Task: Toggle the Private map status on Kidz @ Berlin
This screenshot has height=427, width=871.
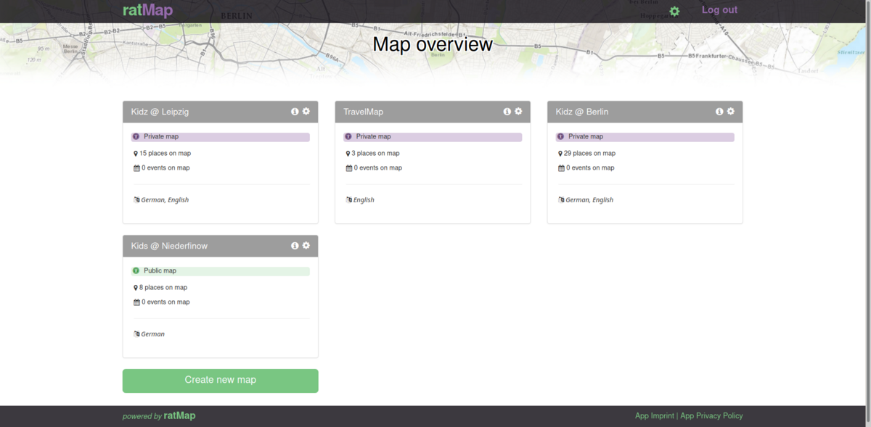Action: coord(645,136)
